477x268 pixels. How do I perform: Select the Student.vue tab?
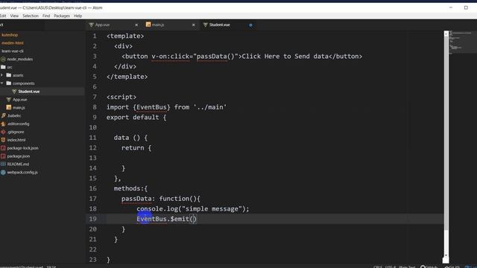(228, 25)
